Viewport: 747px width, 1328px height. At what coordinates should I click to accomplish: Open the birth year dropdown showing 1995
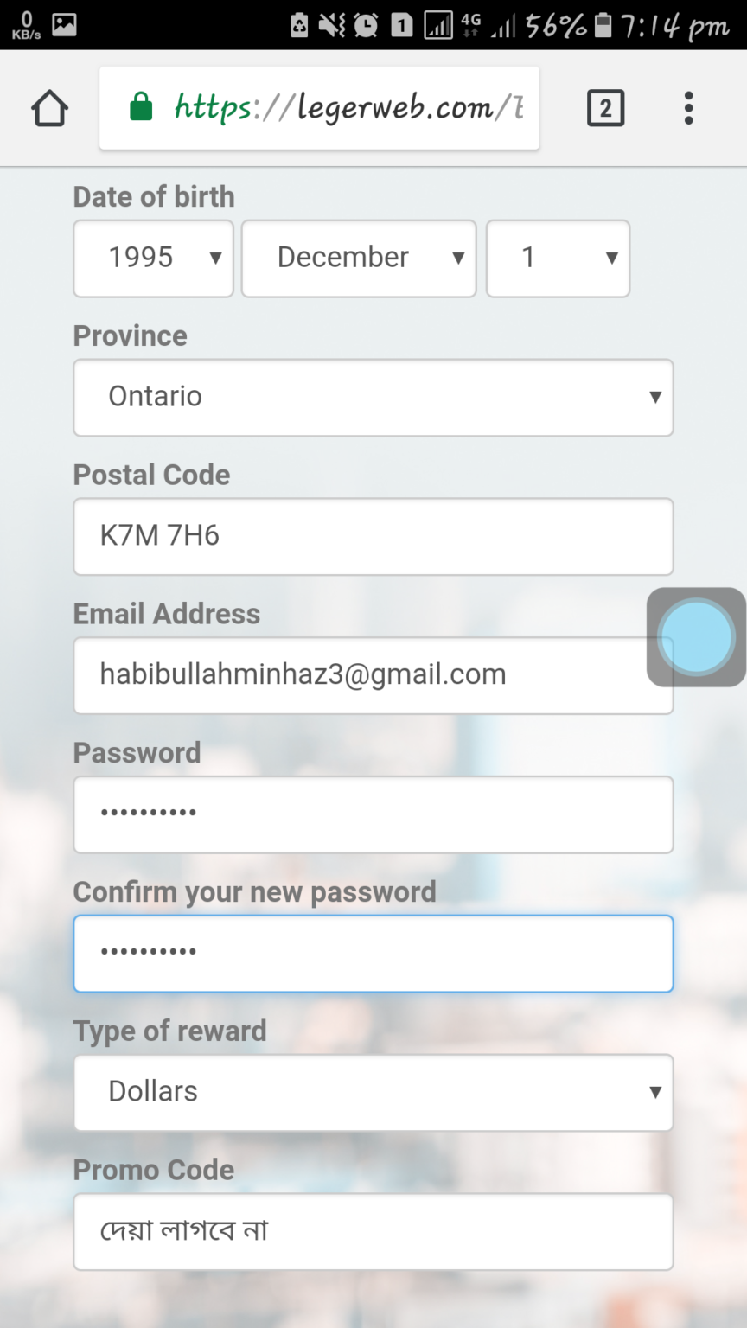tap(153, 258)
